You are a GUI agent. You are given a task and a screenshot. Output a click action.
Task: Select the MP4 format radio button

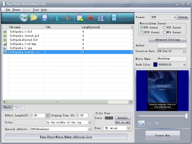click(x=165, y=32)
